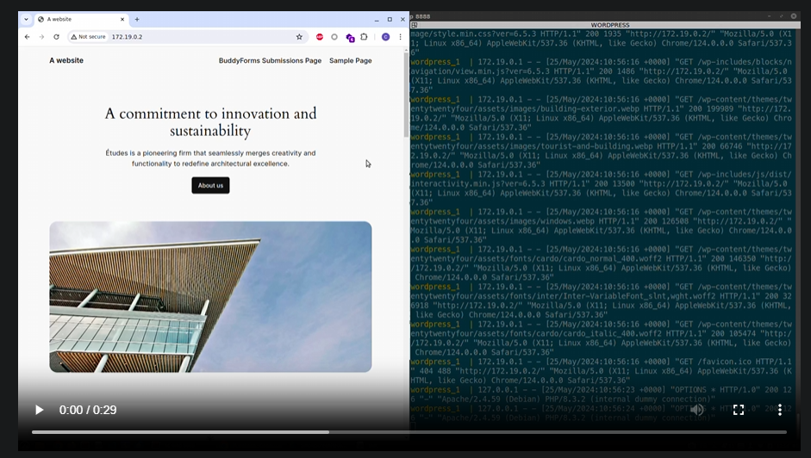The image size is (811, 458).
Task: Click the red adblock extension icon
Action: pyautogui.click(x=320, y=37)
